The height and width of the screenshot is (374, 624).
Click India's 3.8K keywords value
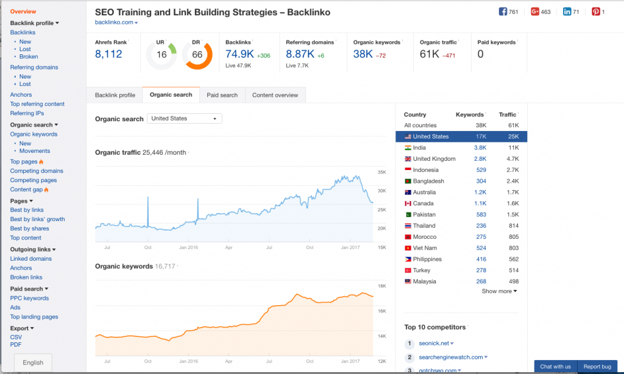pos(480,147)
